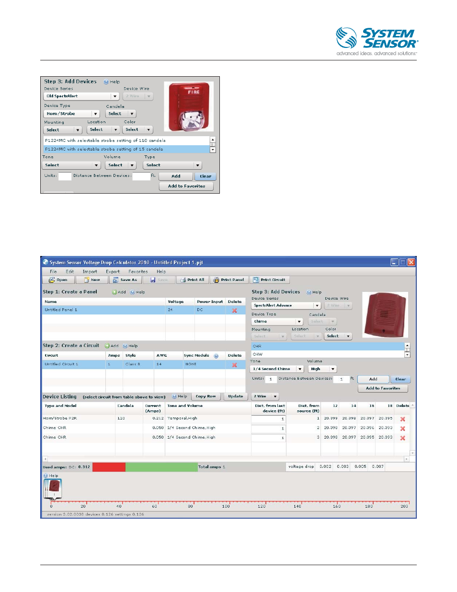Viewport: 457px width, 592px height.
Task: Click Add to Favorites in upper panel
Action: tap(187, 186)
